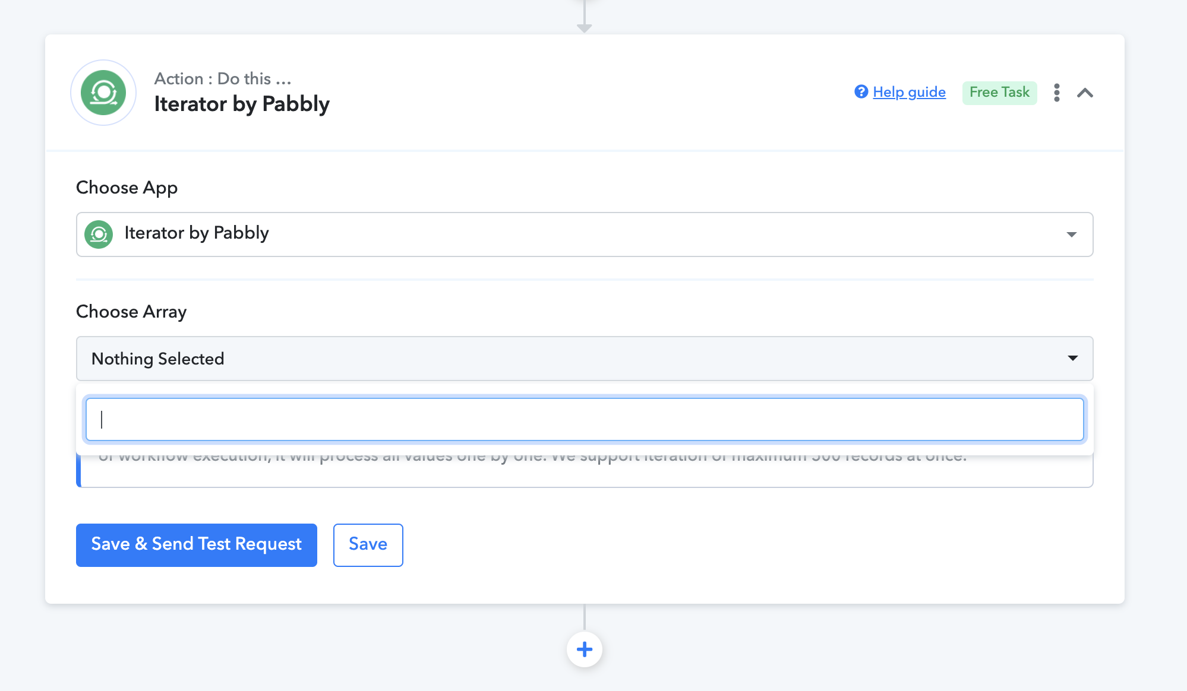
Task: Click the Iterator by Pabbly header logo
Action: [x=103, y=93]
